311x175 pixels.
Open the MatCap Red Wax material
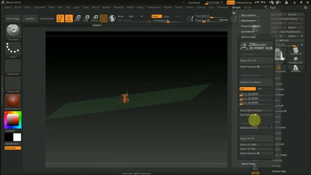(13, 101)
